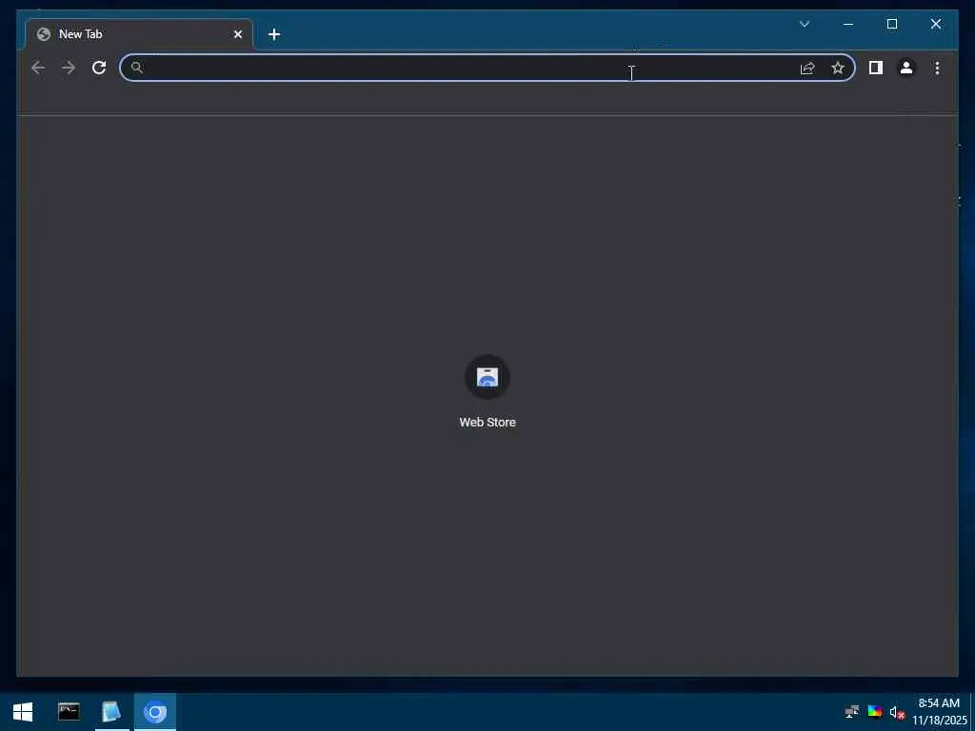Open the Windows Start menu
The image size is (975, 731).
pyautogui.click(x=23, y=712)
